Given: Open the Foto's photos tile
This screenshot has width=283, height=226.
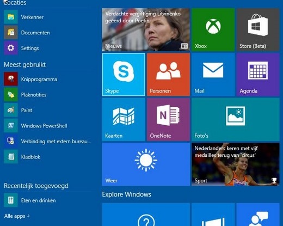Looking at the screenshot, I should (236, 119).
